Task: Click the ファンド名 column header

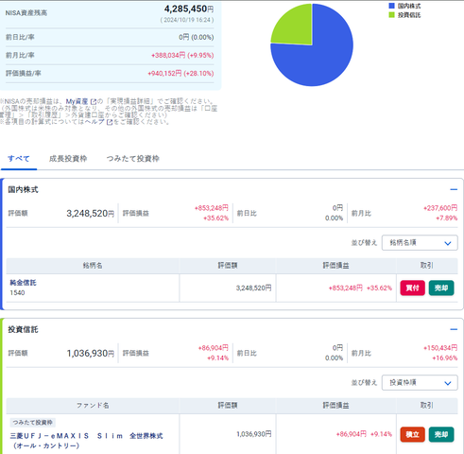Action: pyautogui.click(x=93, y=406)
